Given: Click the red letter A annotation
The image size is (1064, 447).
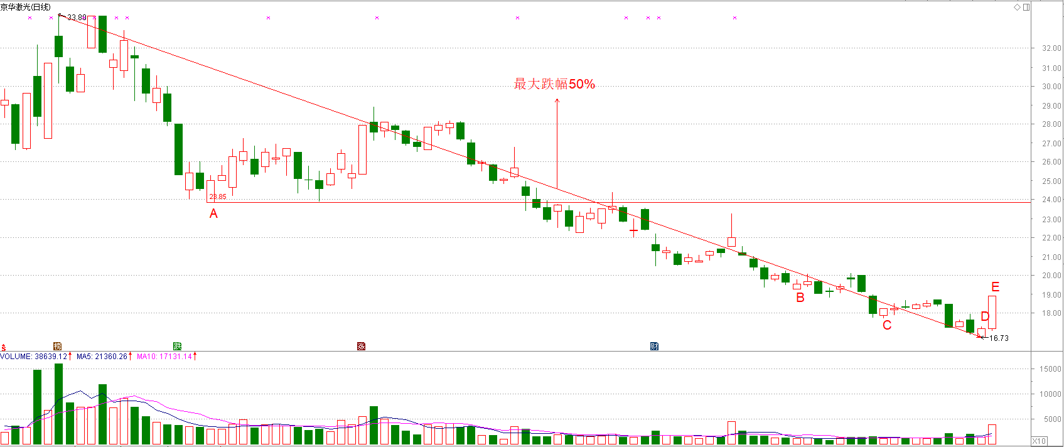Looking at the screenshot, I should coord(213,214).
